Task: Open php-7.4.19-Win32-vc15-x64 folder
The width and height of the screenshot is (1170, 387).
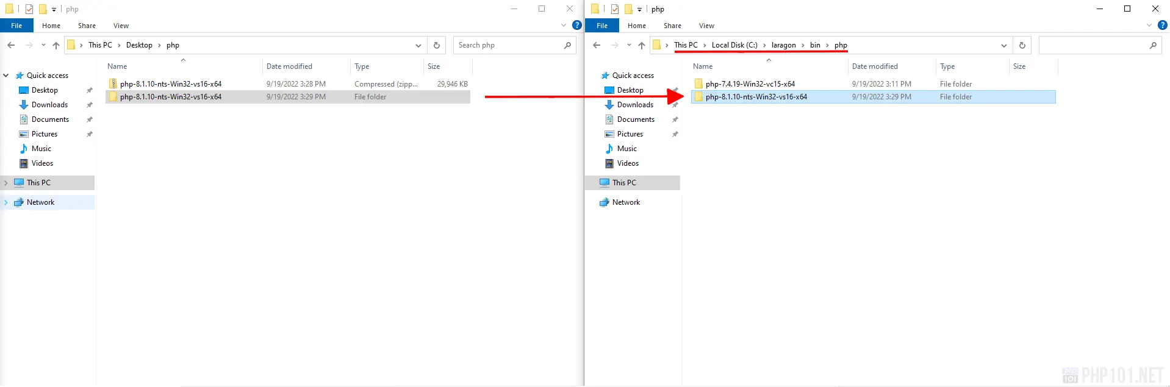Action: click(x=750, y=84)
